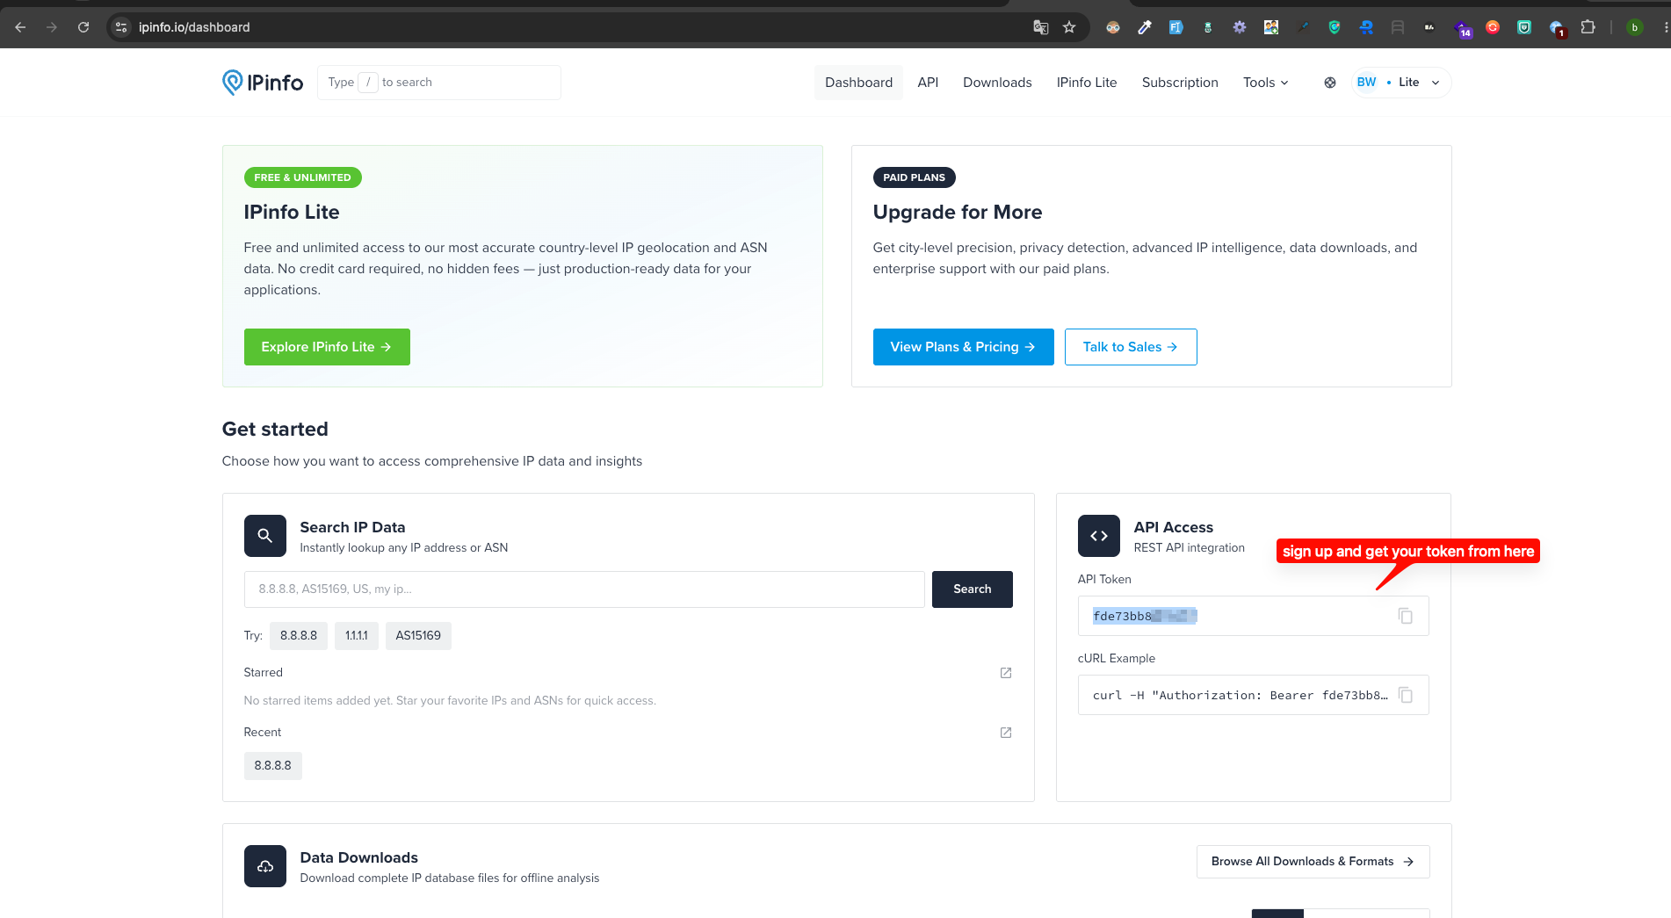Click the IPinfo logo
The width and height of the screenshot is (1671, 918).
pos(263,83)
